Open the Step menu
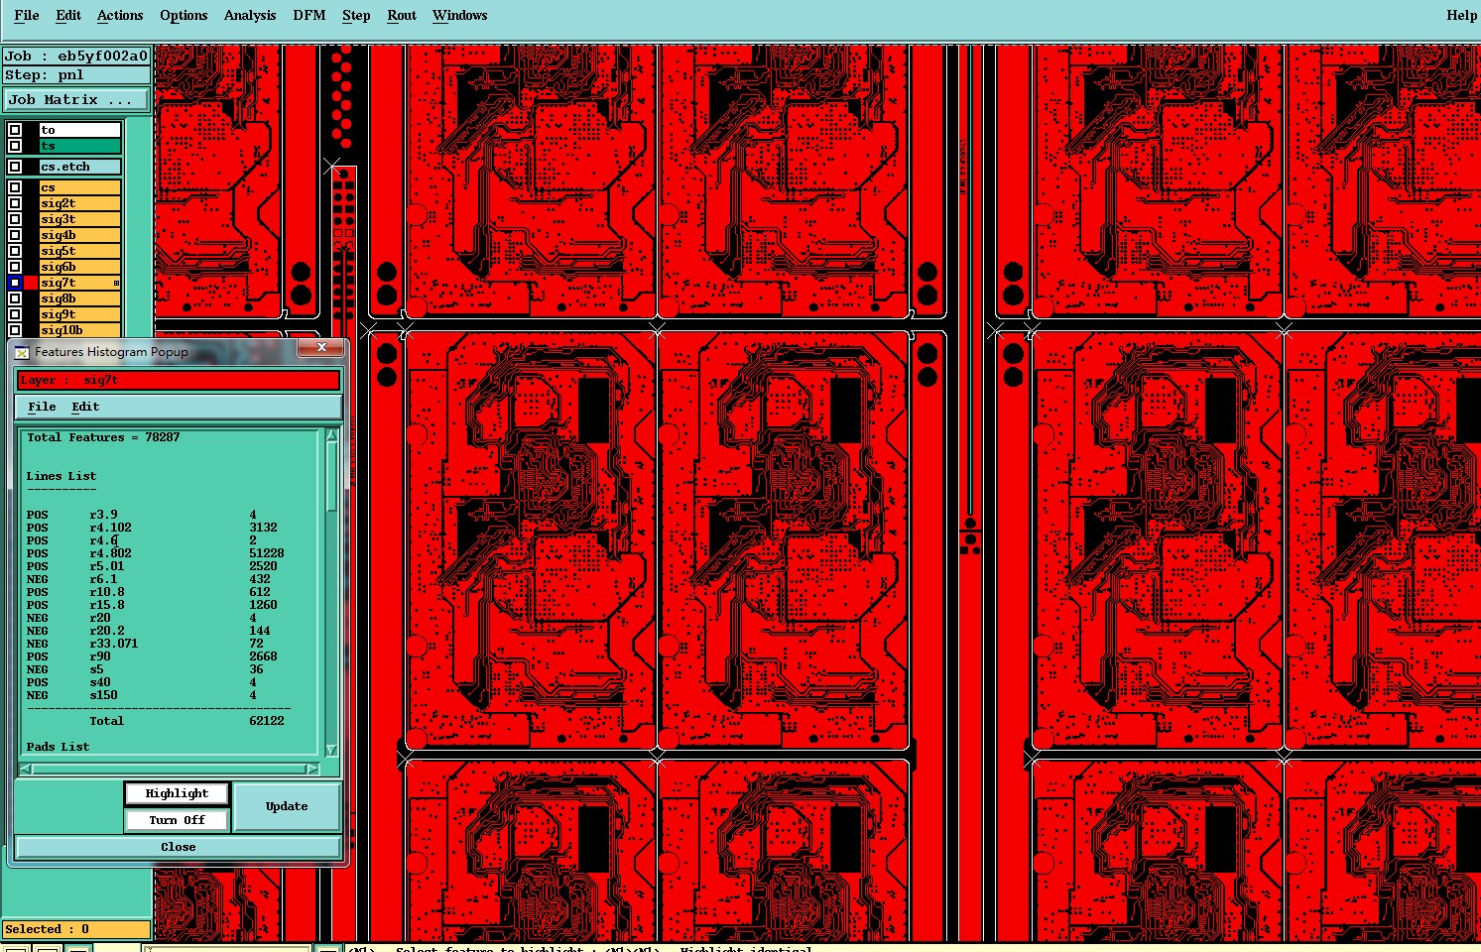The image size is (1481, 952). (356, 15)
